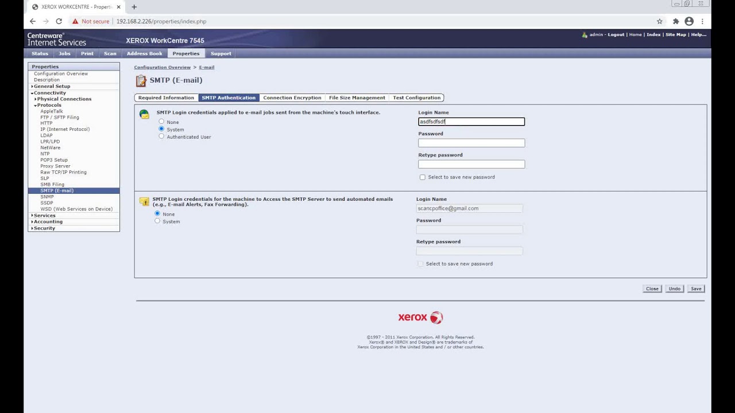Select None for automated emails credentials
Image resolution: width=735 pixels, height=413 pixels.
click(157, 213)
